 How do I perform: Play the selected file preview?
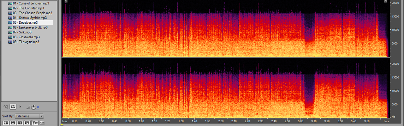(21, 107)
